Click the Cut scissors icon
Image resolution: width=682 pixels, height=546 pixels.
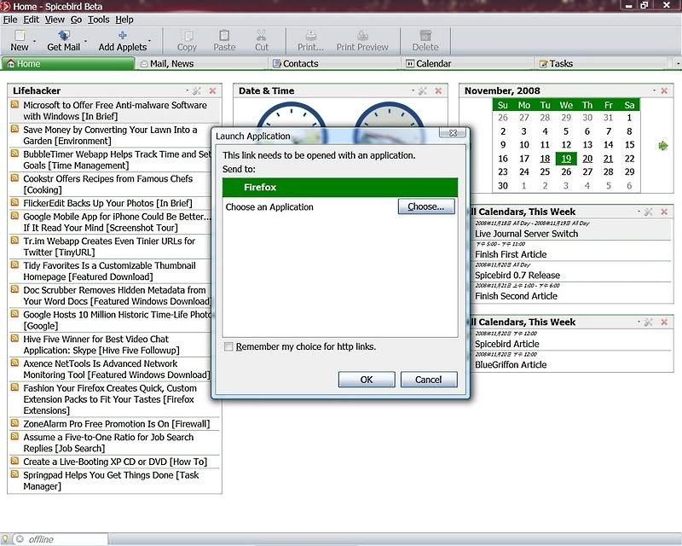(x=262, y=35)
